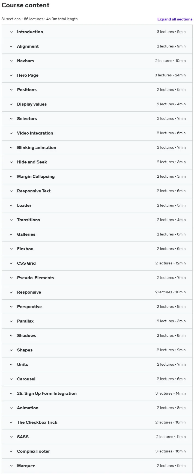Click the CSS Grid chevron icon

(x=11, y=263)
